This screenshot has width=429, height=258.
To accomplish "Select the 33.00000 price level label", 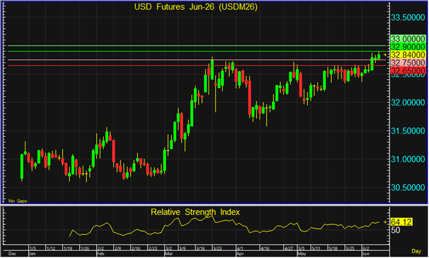I will [408, 39].
